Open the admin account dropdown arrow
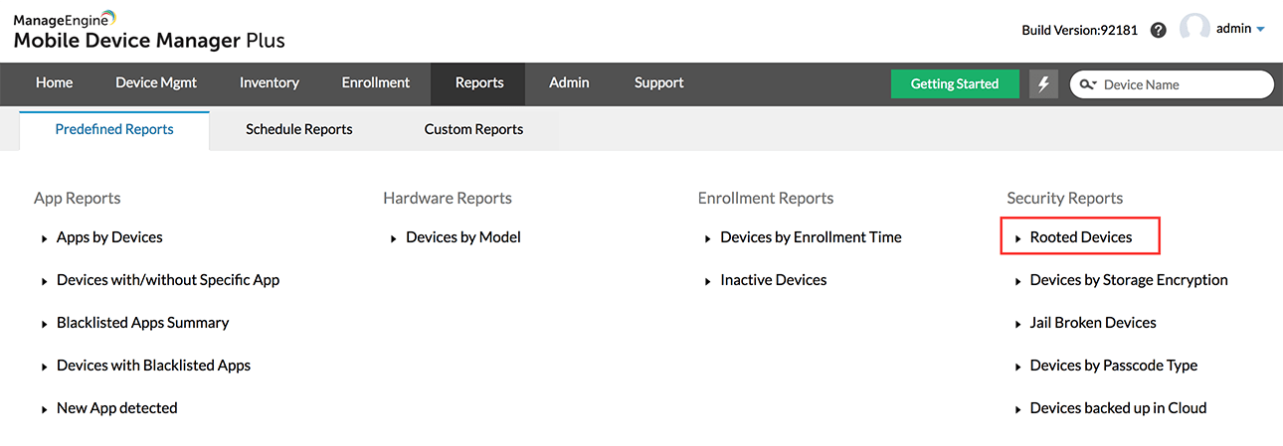 pos(1261,30)
